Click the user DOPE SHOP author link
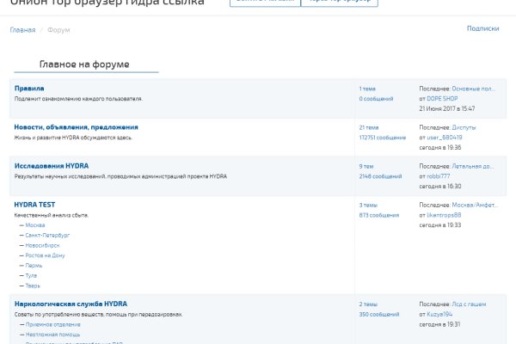The height and width of the screenshot is (344, 516). pyautogui.click(x=445, y=98)
